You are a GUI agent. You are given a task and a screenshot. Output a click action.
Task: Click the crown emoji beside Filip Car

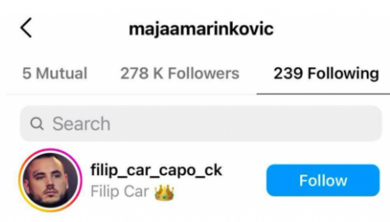point(164,193)
